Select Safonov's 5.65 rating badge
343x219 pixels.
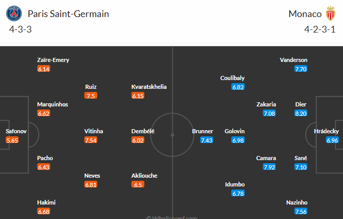coord(12,140)
